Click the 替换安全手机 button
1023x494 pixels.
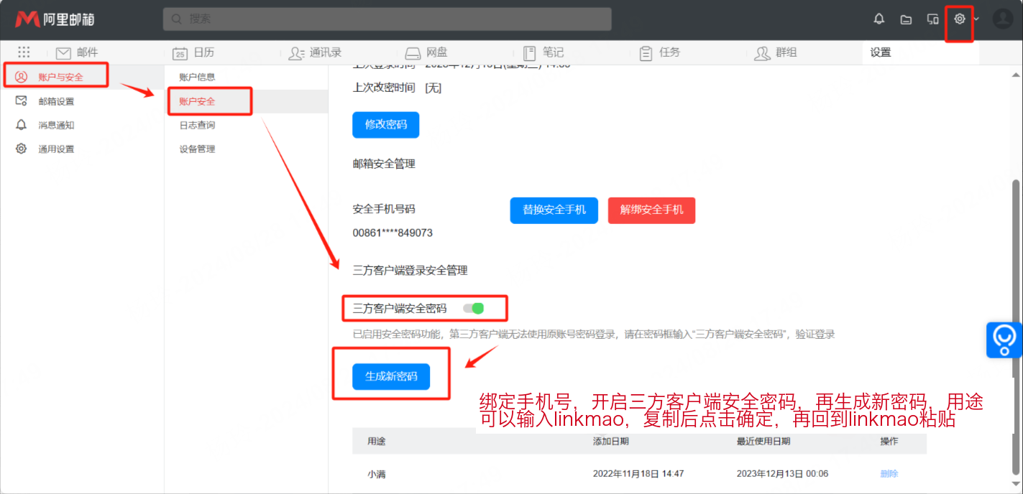point(554,210)
